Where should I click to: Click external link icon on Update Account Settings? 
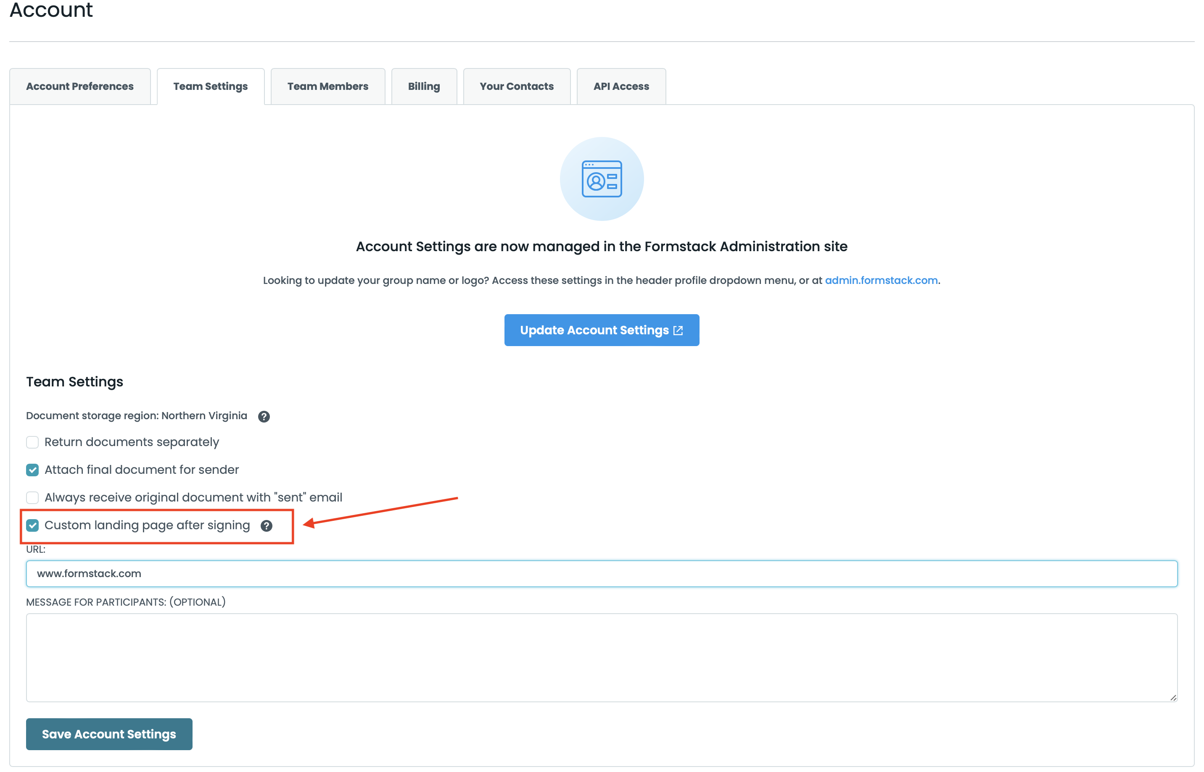[x=678, y=331]
